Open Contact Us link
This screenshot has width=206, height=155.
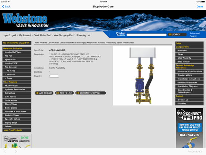coord(190,100)
